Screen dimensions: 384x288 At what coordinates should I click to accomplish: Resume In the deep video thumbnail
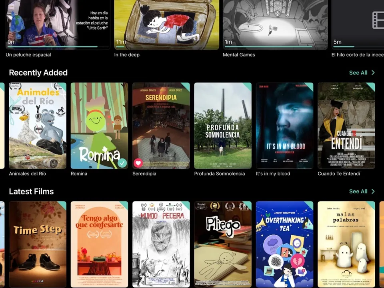166,24
